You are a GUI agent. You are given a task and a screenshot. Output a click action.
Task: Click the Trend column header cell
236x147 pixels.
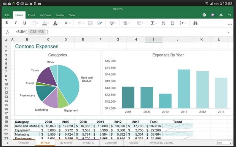click(178, 122)
